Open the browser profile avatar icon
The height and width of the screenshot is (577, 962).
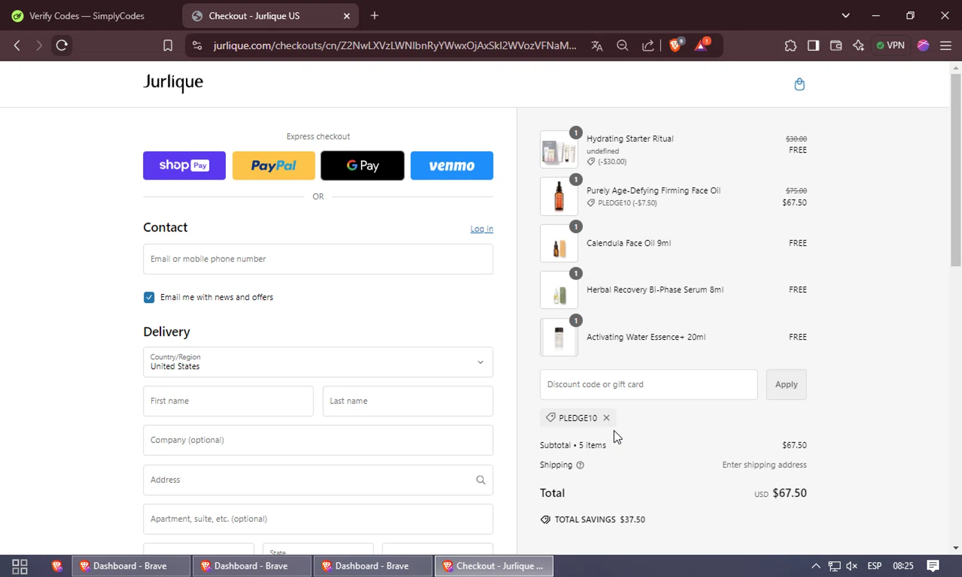click(924, 46)
